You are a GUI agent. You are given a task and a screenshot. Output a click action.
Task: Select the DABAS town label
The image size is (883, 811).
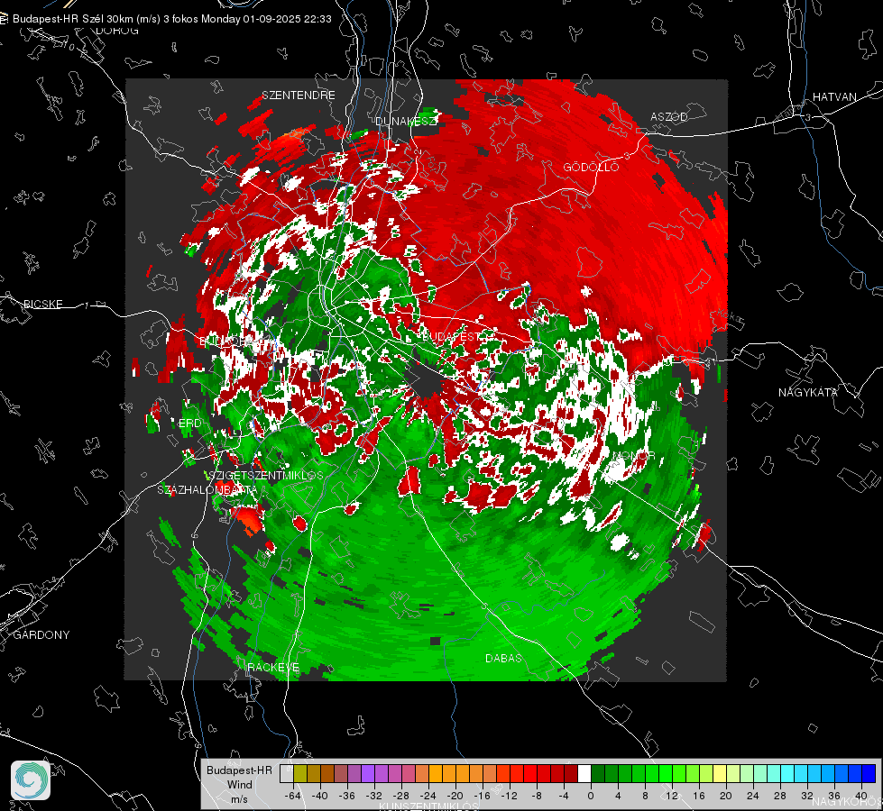click(x=503, y=658)
